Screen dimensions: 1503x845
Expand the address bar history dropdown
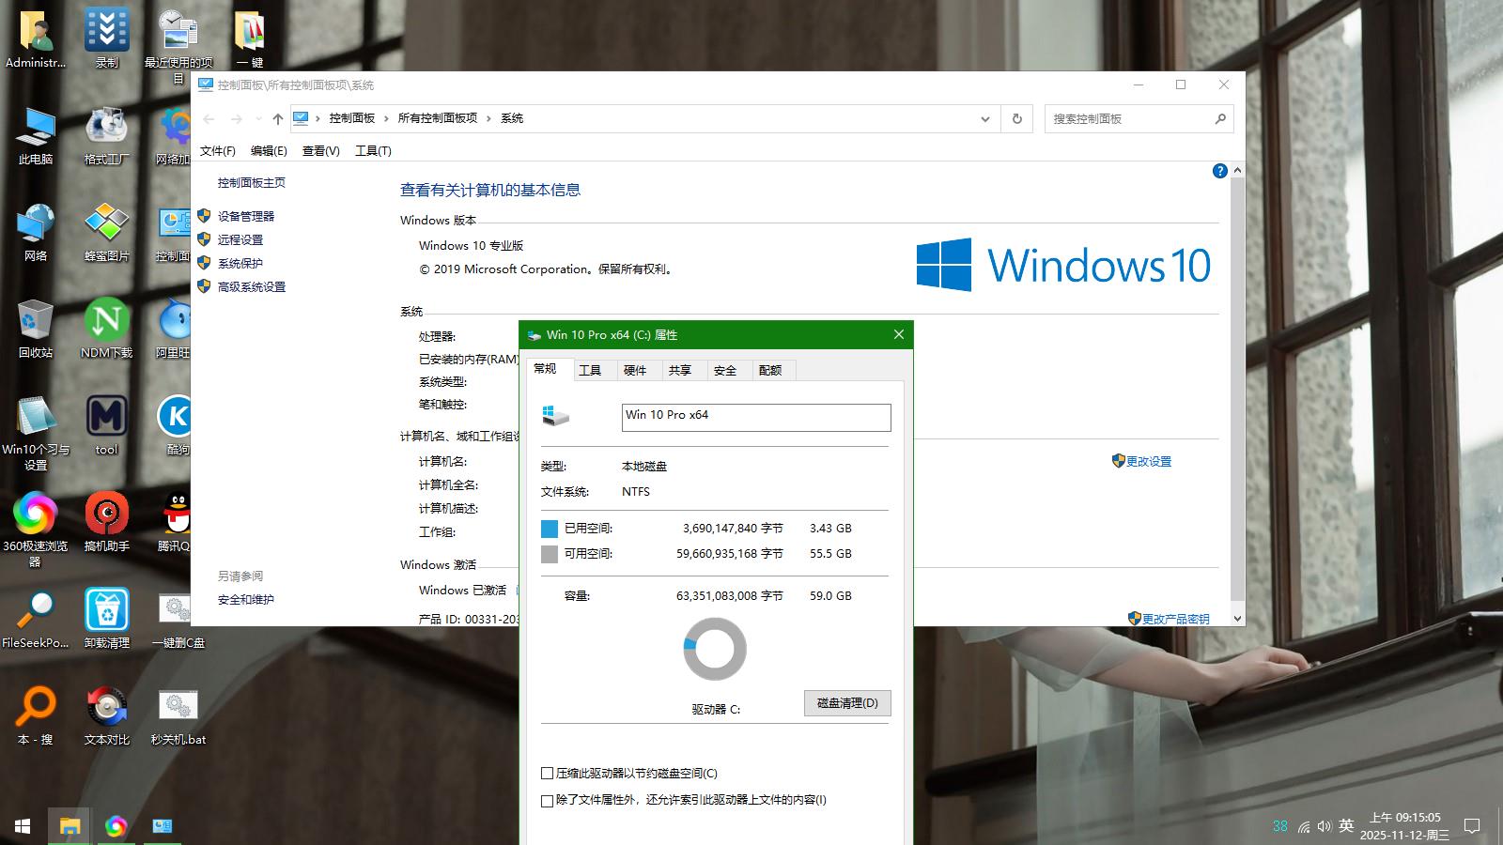[984, 119]
